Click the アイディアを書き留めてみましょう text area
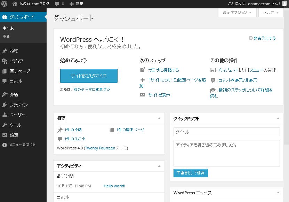 pyautogui.click(x=226, y=153)
